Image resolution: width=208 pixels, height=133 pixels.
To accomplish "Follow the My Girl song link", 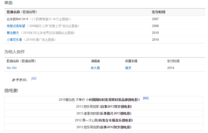I will [x=12, y=68].
